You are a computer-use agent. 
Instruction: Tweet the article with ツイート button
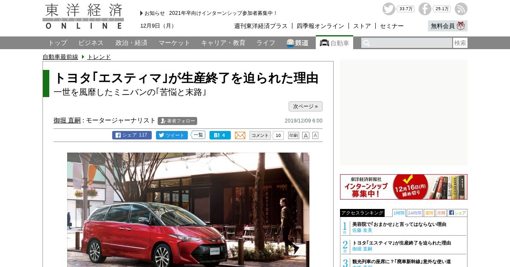[x=172, y=135]
